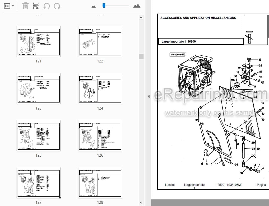Click the page label 128
269x206 pixels.
coord(100,202)
